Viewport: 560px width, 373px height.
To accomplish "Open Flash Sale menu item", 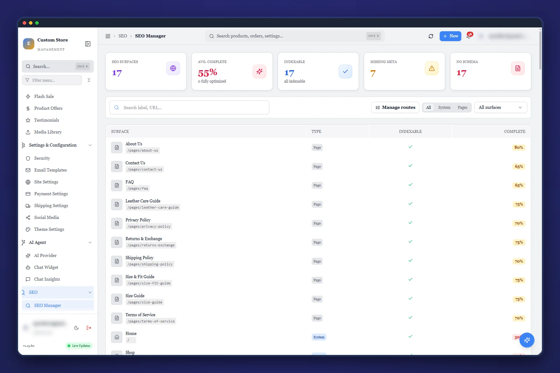I will point(58,97).
